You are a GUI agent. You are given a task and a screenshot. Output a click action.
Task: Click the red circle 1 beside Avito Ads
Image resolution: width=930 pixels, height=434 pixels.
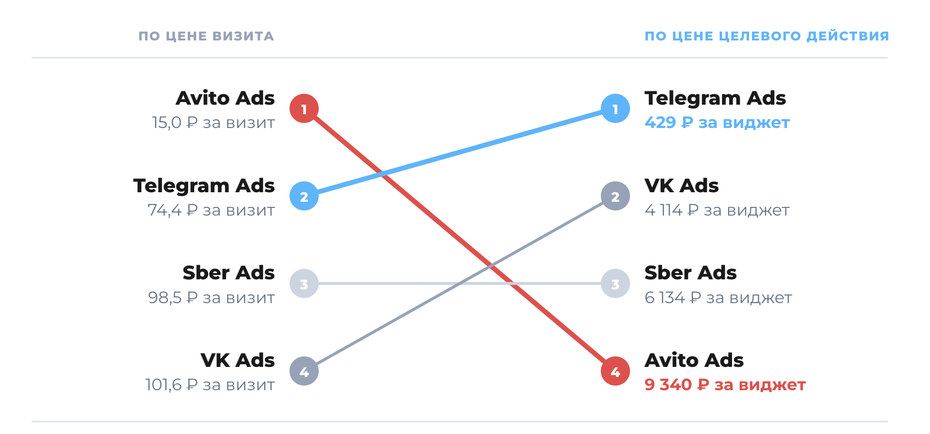point(304,108)
